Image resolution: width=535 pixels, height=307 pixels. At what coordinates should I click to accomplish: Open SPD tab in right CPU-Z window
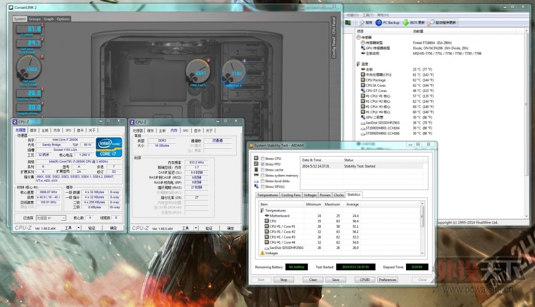[x=185, y=131]
